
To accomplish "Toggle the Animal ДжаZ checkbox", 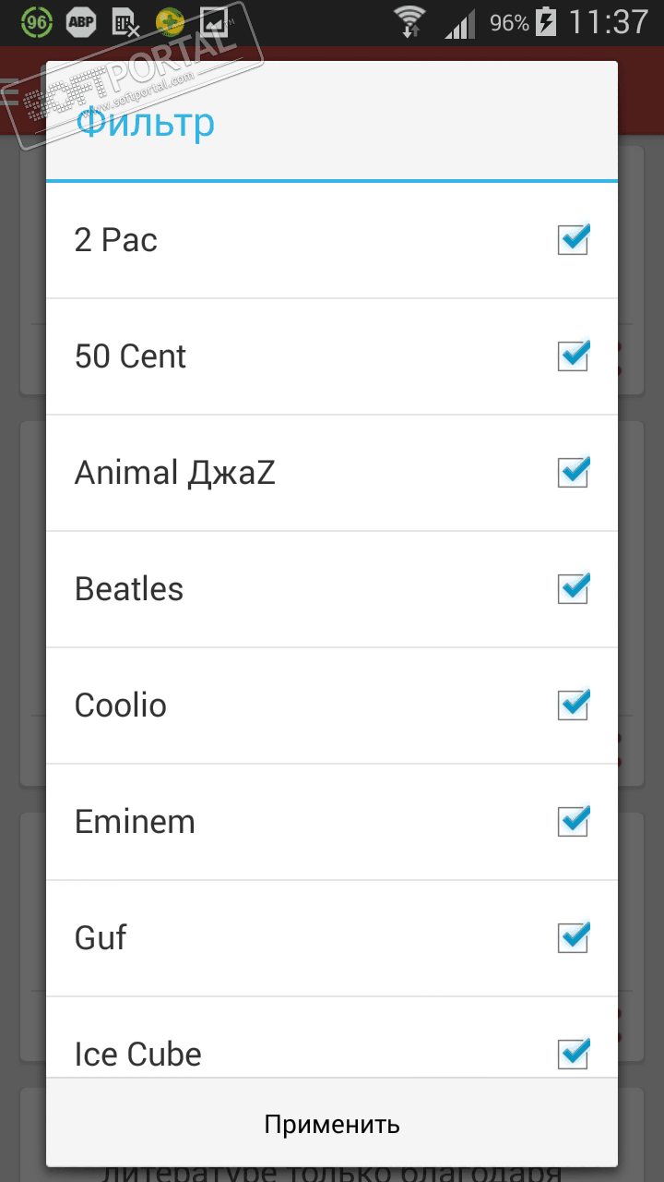I will point(573,473).
